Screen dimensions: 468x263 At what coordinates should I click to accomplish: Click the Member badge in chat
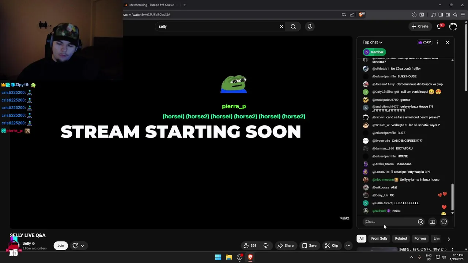pos(374,52)
